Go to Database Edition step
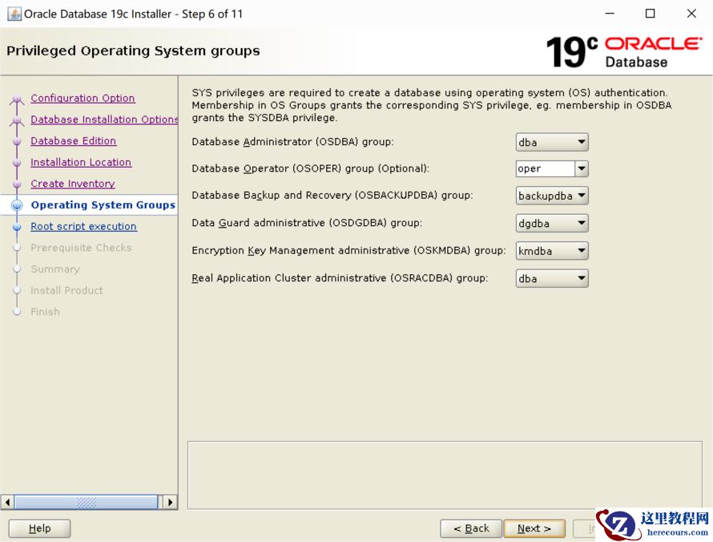This screenshot has width=713, height=542. [73, 140]
